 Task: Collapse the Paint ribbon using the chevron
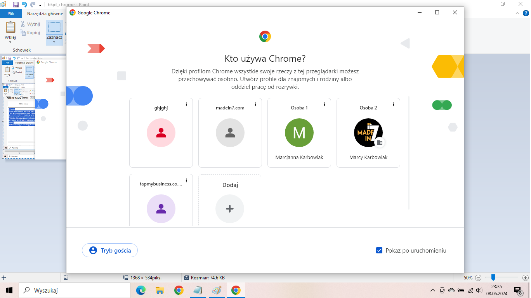517,13
